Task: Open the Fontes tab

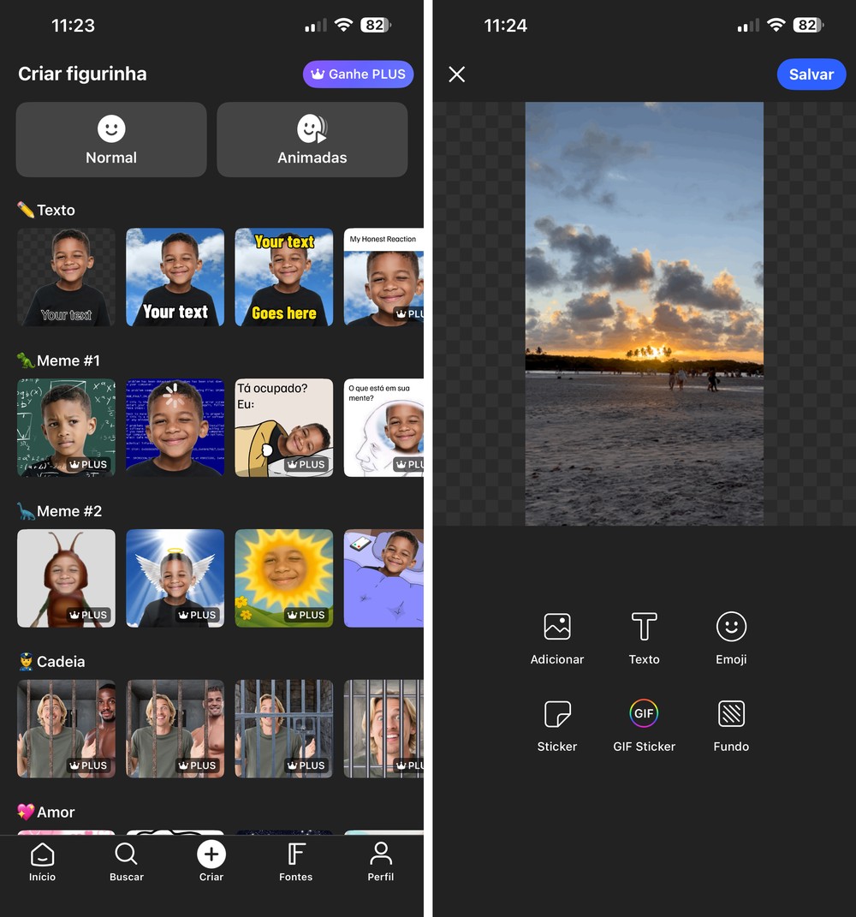Action: [x=296, y=861]
